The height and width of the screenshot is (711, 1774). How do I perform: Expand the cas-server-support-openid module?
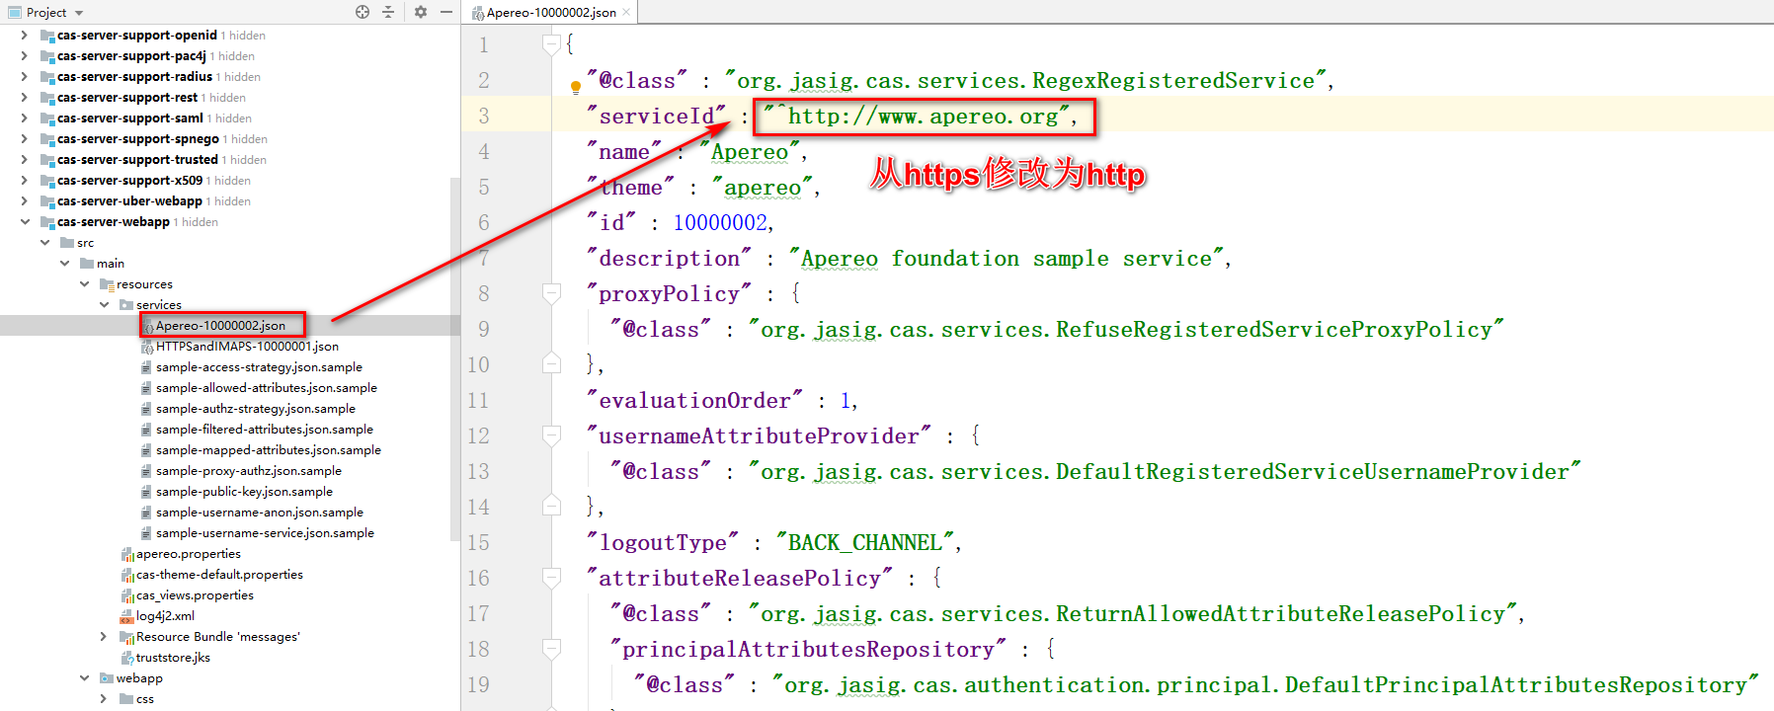click(25, 36)
